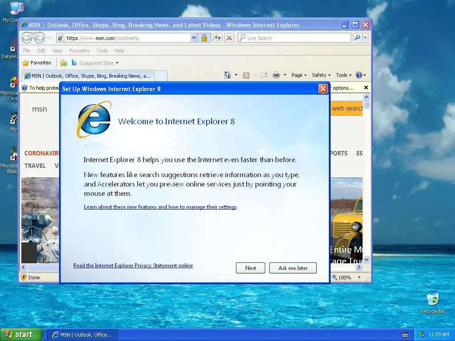The width and height of the screenshot is (455, 341).
Task: Expand the Print options dropdown arrow
Action: [285, 75]
